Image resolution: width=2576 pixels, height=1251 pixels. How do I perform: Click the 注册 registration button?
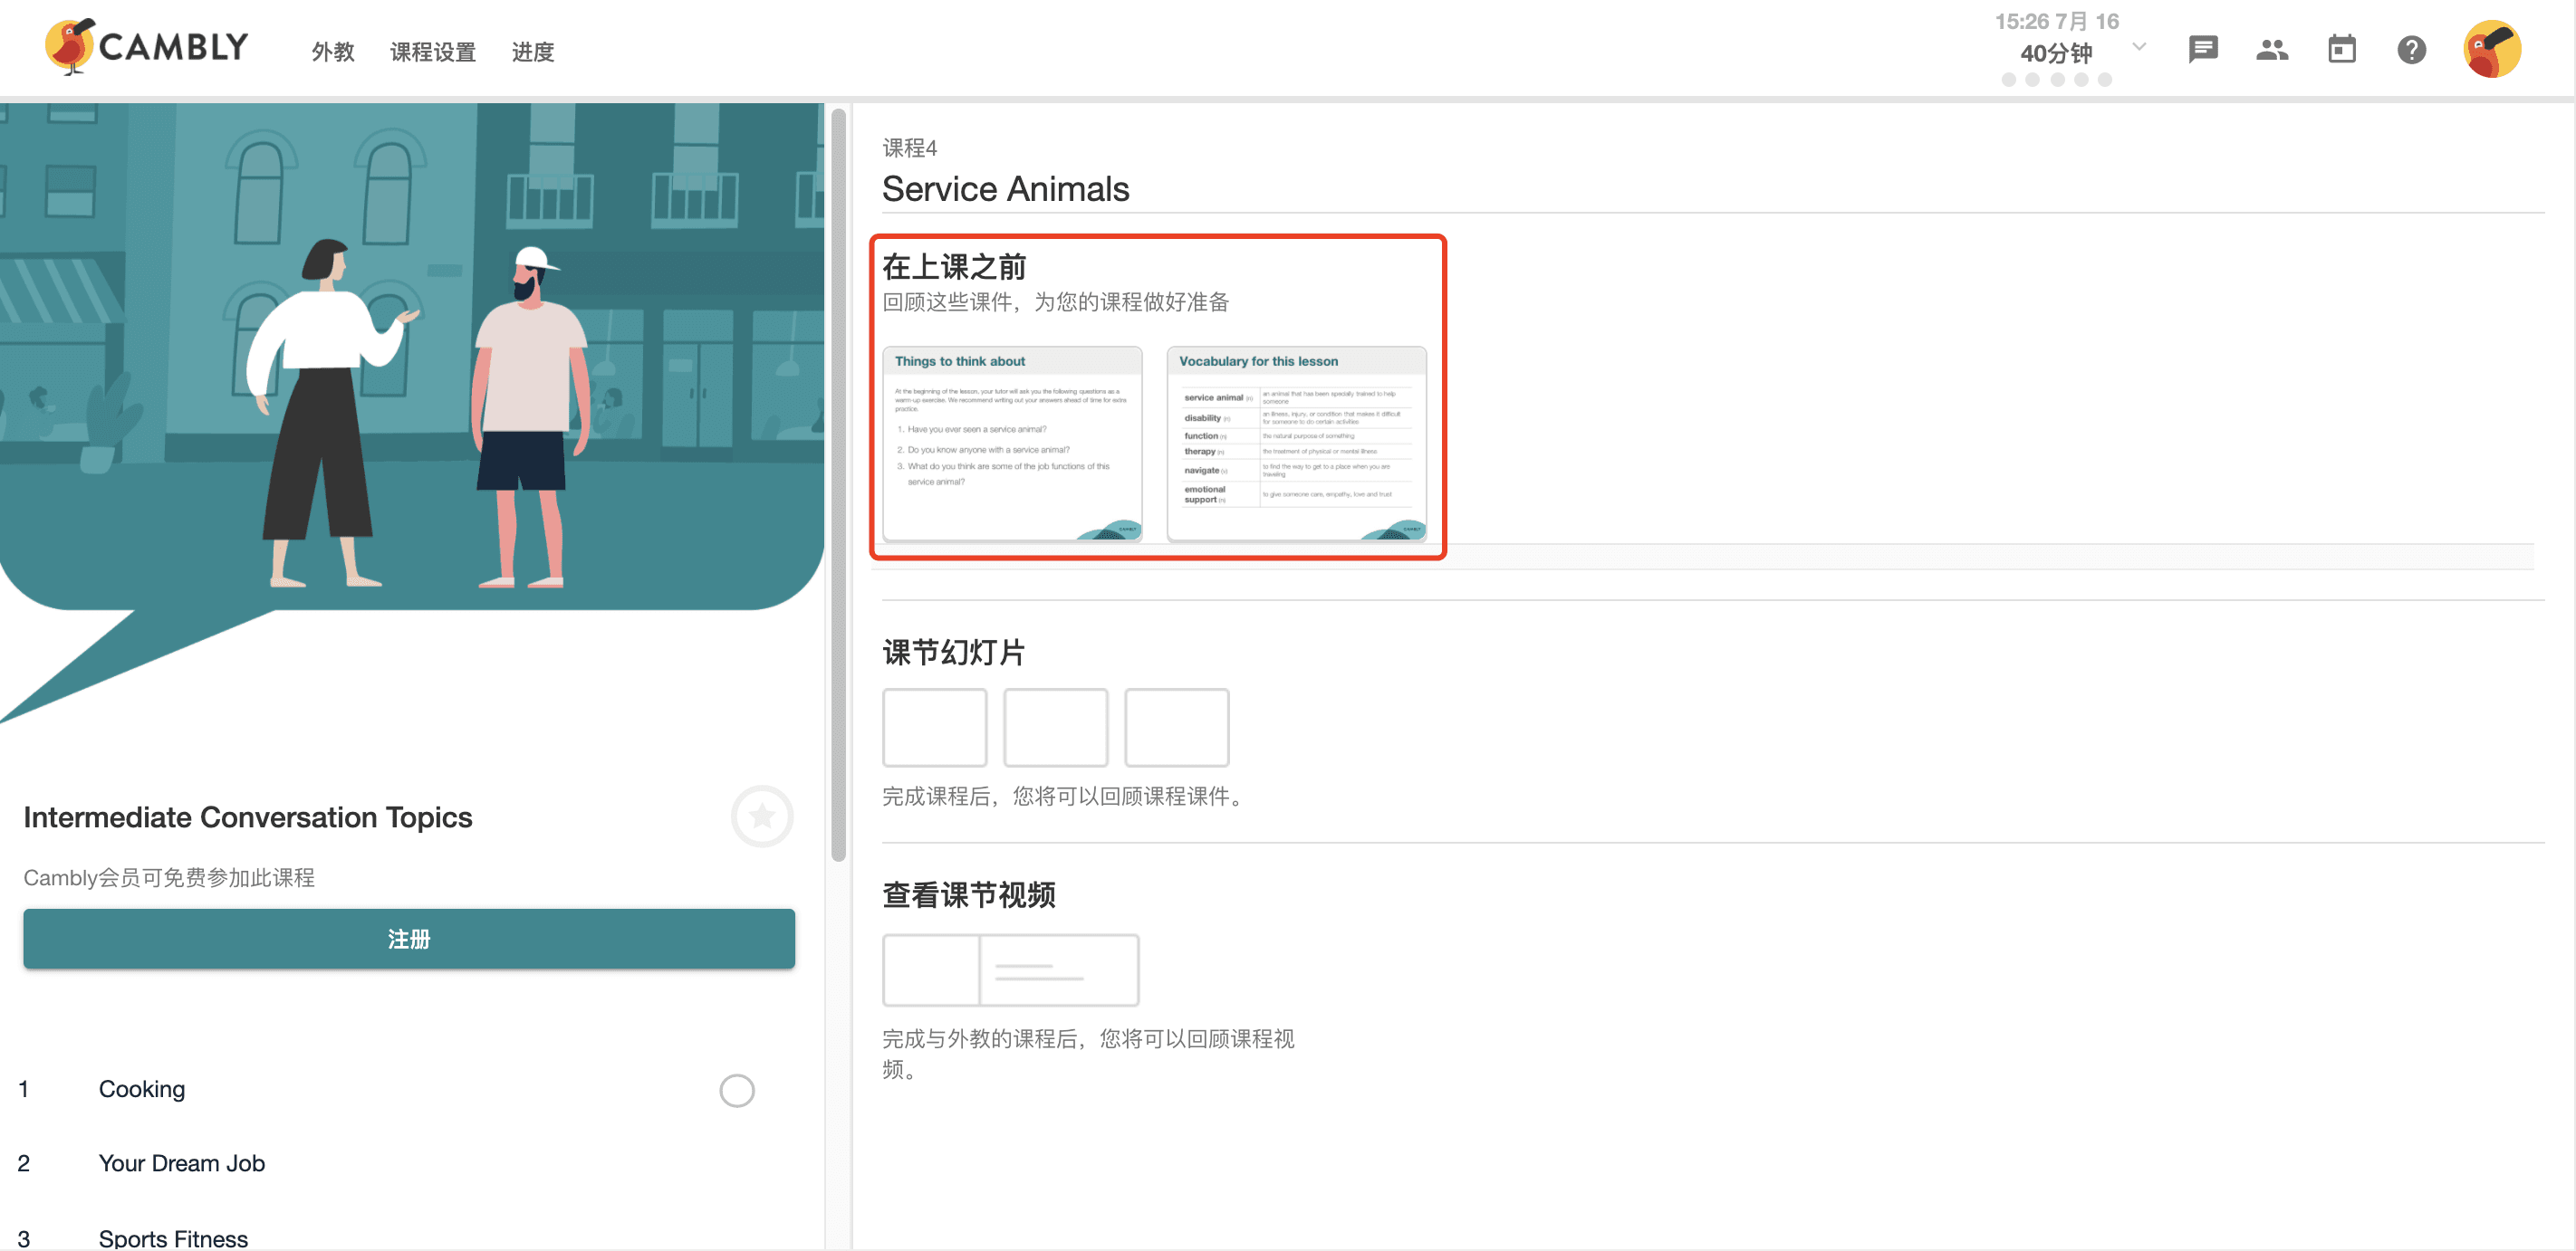[409, 938]
